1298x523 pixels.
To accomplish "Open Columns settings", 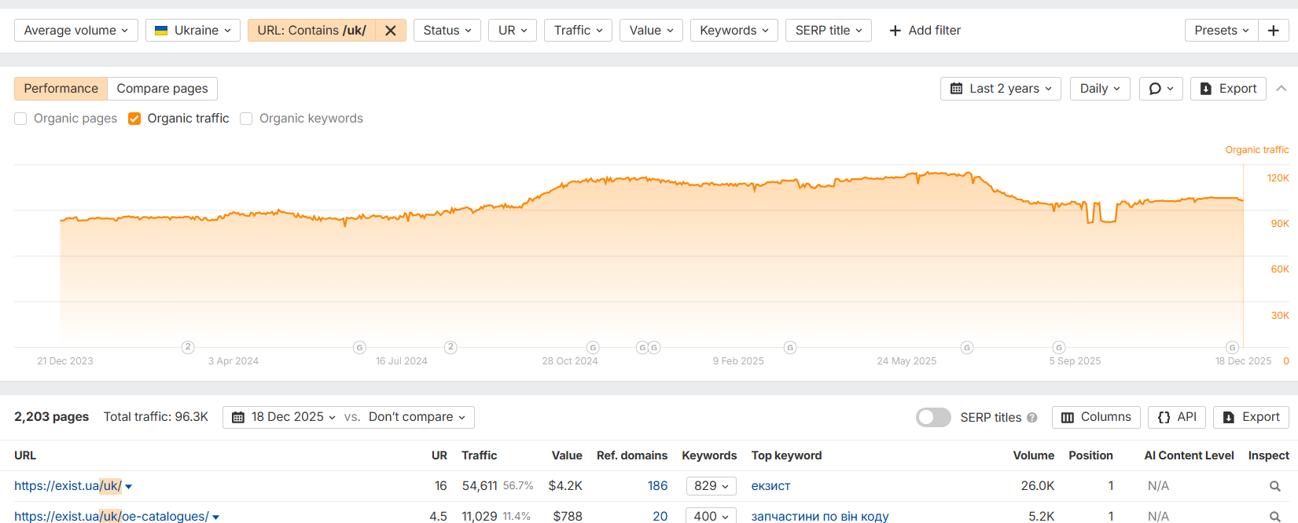I will 1096,417.
